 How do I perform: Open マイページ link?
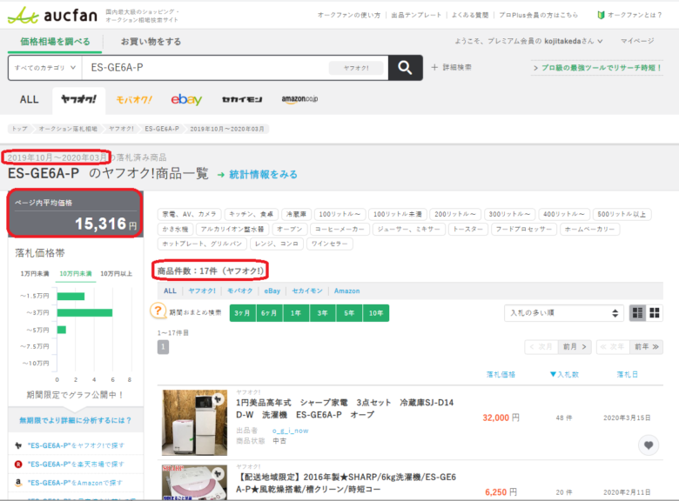(x=637, y=41)
